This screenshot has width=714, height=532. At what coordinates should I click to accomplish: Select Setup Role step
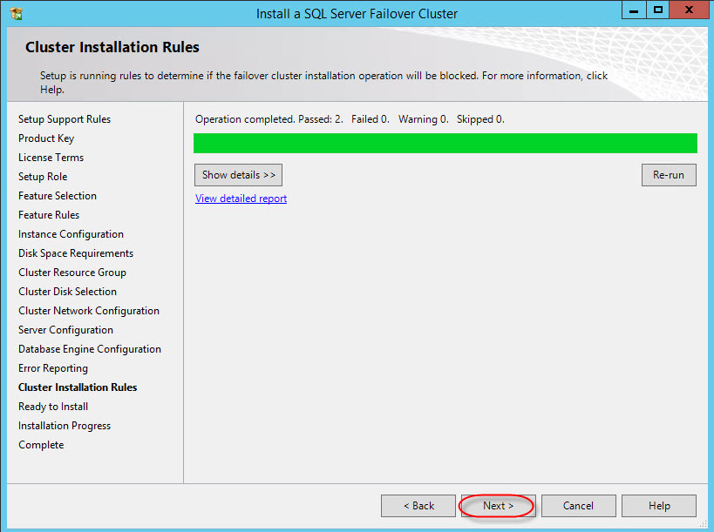(x=43, y=177)
